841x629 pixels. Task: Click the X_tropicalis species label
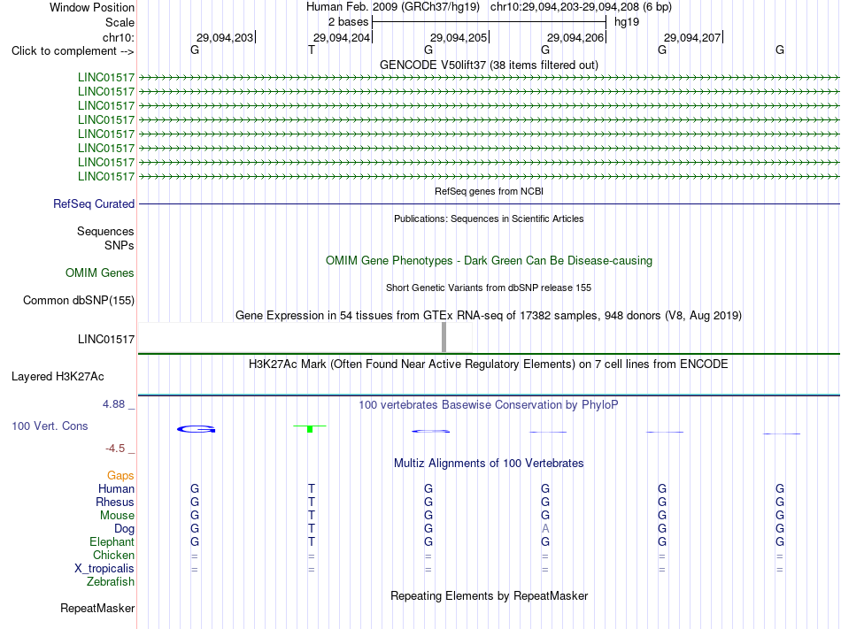pyautogui.click(x=104, y=569)
